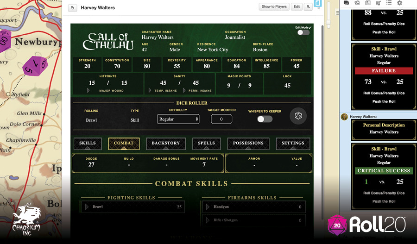Switch to the Skills tab
The width and height of the screenshot is (417, 244).
coord(88,144)
